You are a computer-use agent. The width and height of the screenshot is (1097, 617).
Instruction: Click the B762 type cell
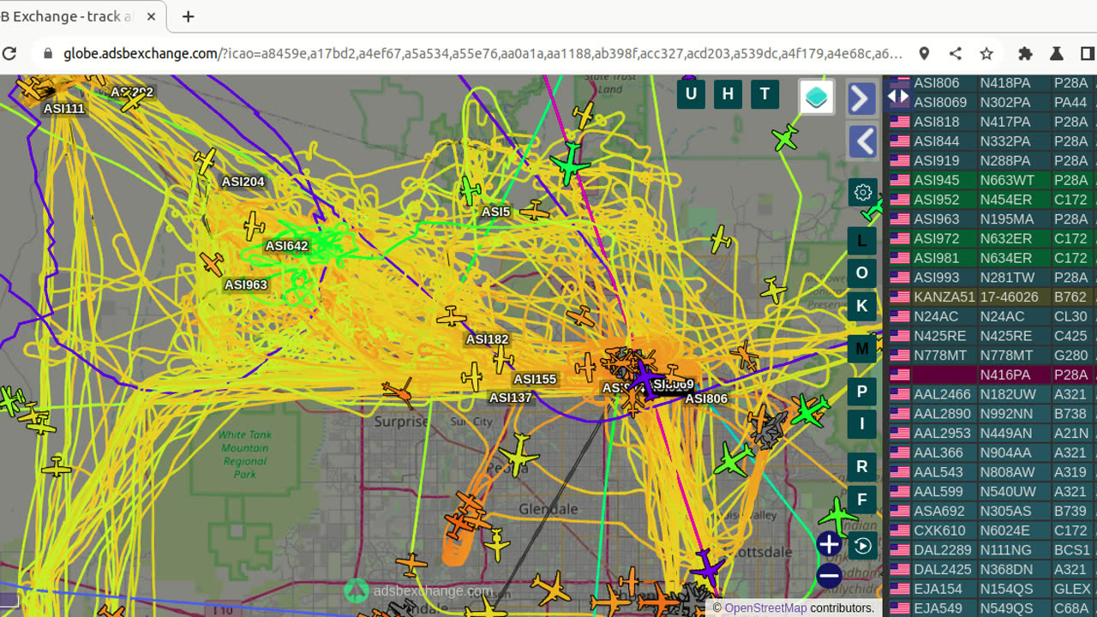point(1070,297)
